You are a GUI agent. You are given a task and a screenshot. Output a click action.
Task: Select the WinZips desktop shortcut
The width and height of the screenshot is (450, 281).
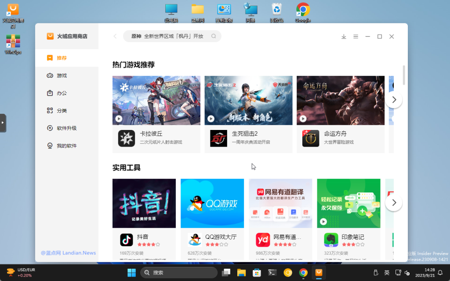(13, 44)
